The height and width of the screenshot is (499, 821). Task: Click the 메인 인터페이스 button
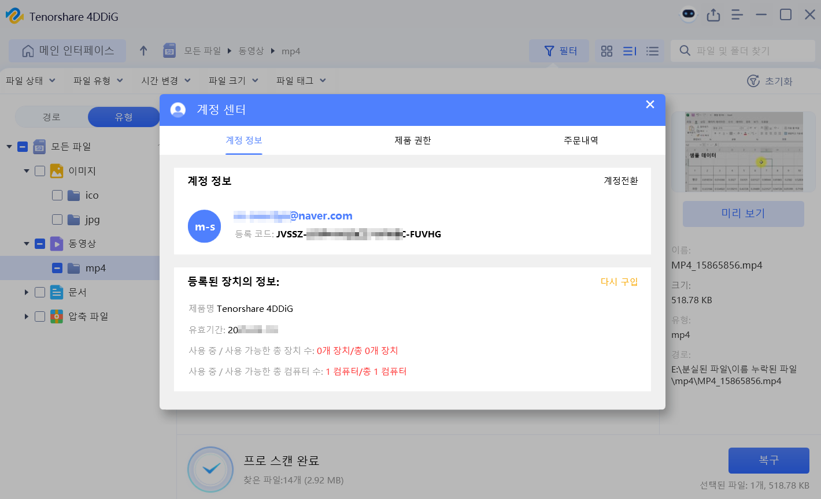point(67,51)
